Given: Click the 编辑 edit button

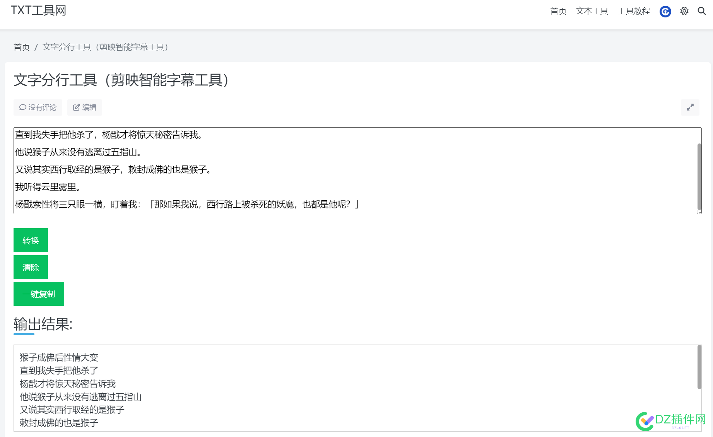Looking at the screenshot, I should [85, 108].
